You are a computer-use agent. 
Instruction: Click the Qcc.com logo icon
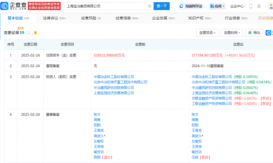coord(4,6)
